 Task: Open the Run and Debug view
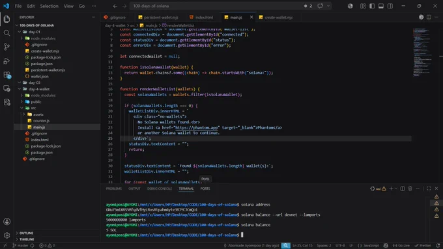point(7,61)
